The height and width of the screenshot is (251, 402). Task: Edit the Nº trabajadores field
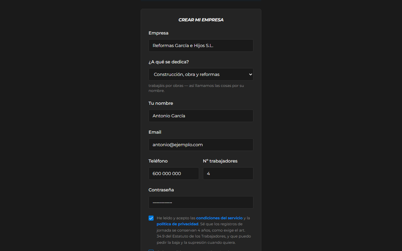pyautogui.click(x=228, y=174)
